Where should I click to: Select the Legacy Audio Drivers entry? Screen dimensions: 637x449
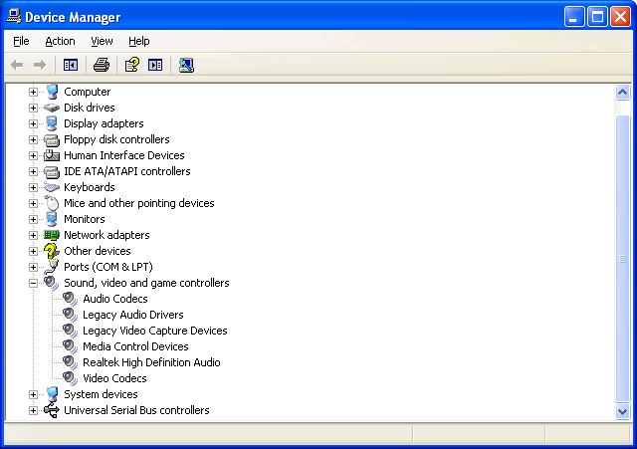click(132, 315)
